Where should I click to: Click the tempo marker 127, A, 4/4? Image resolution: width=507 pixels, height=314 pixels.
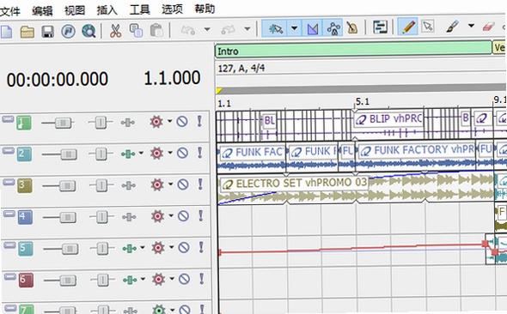[241, 69]
